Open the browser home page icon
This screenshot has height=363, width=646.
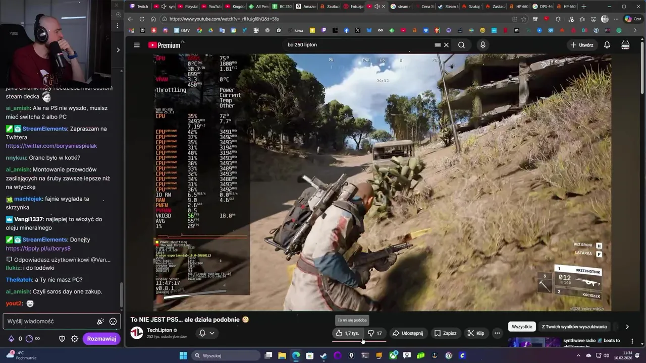(153, 19)
